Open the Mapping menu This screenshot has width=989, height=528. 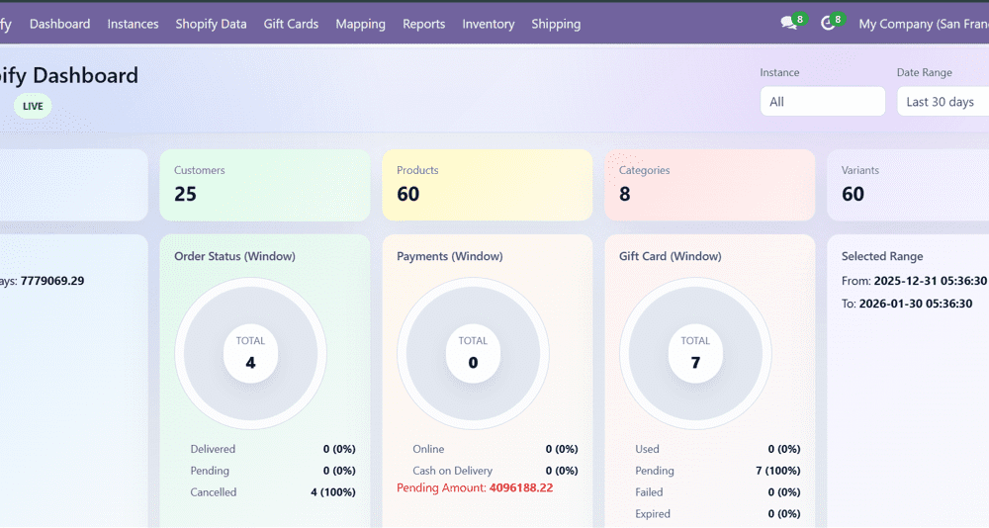click(x=360, y=24)
